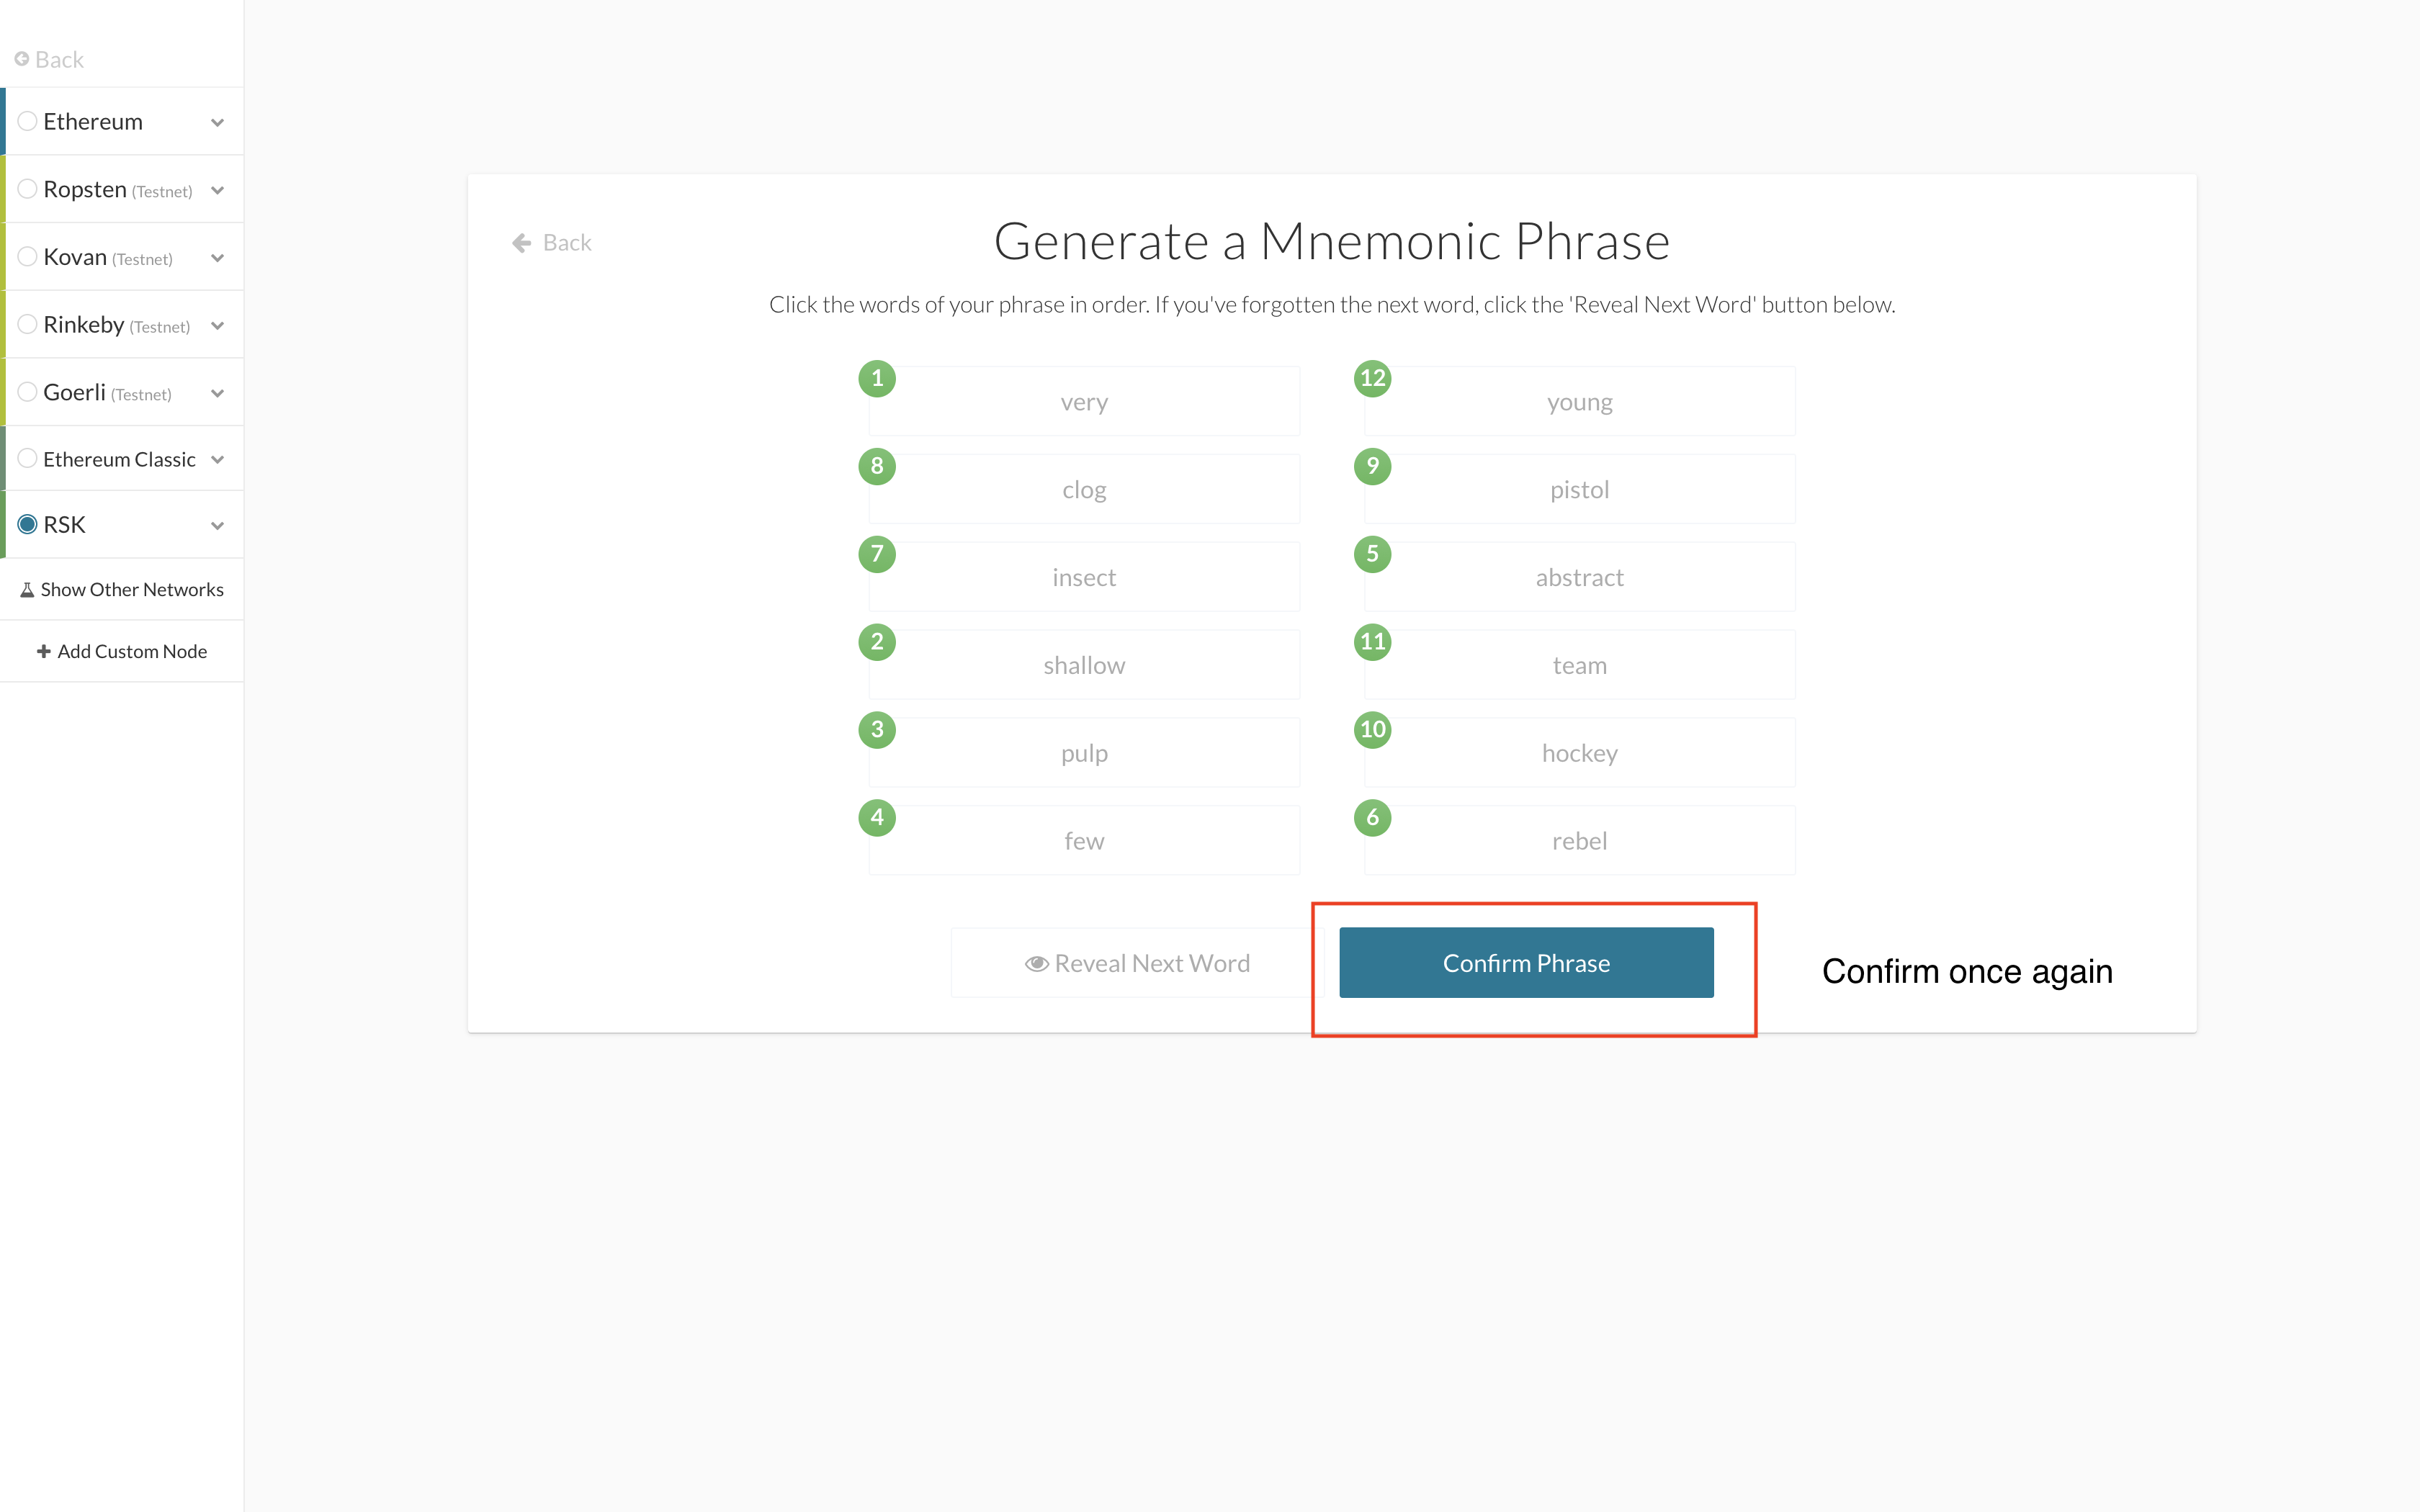Click the eye icon on Reveal Next Word
The height and width of the screenshot is (1512, 2420).
pyautogui.click(x=1036, y=963)
